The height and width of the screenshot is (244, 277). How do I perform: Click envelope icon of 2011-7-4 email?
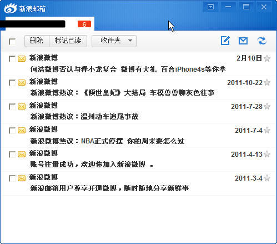tap(22, 130)
